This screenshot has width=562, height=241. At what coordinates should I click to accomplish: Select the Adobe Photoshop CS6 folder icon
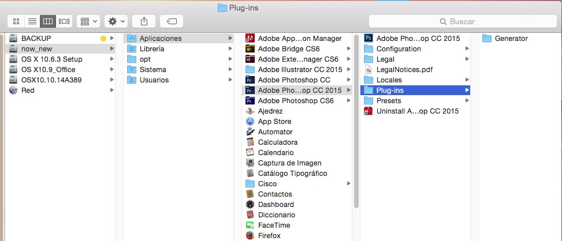tap(250, 100)
